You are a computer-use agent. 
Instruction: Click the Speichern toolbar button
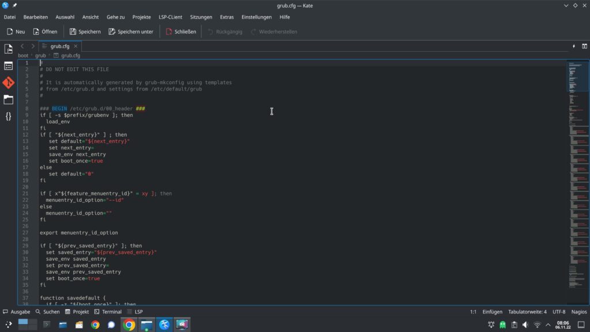coord(85,32)
